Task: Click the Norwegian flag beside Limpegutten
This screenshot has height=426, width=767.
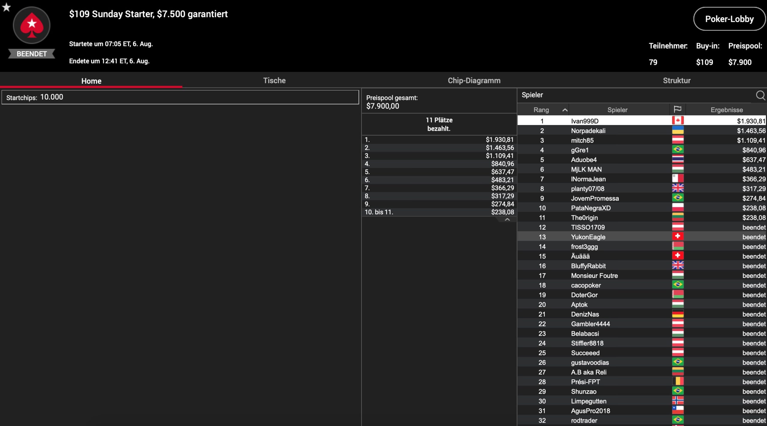Action: 677,401
